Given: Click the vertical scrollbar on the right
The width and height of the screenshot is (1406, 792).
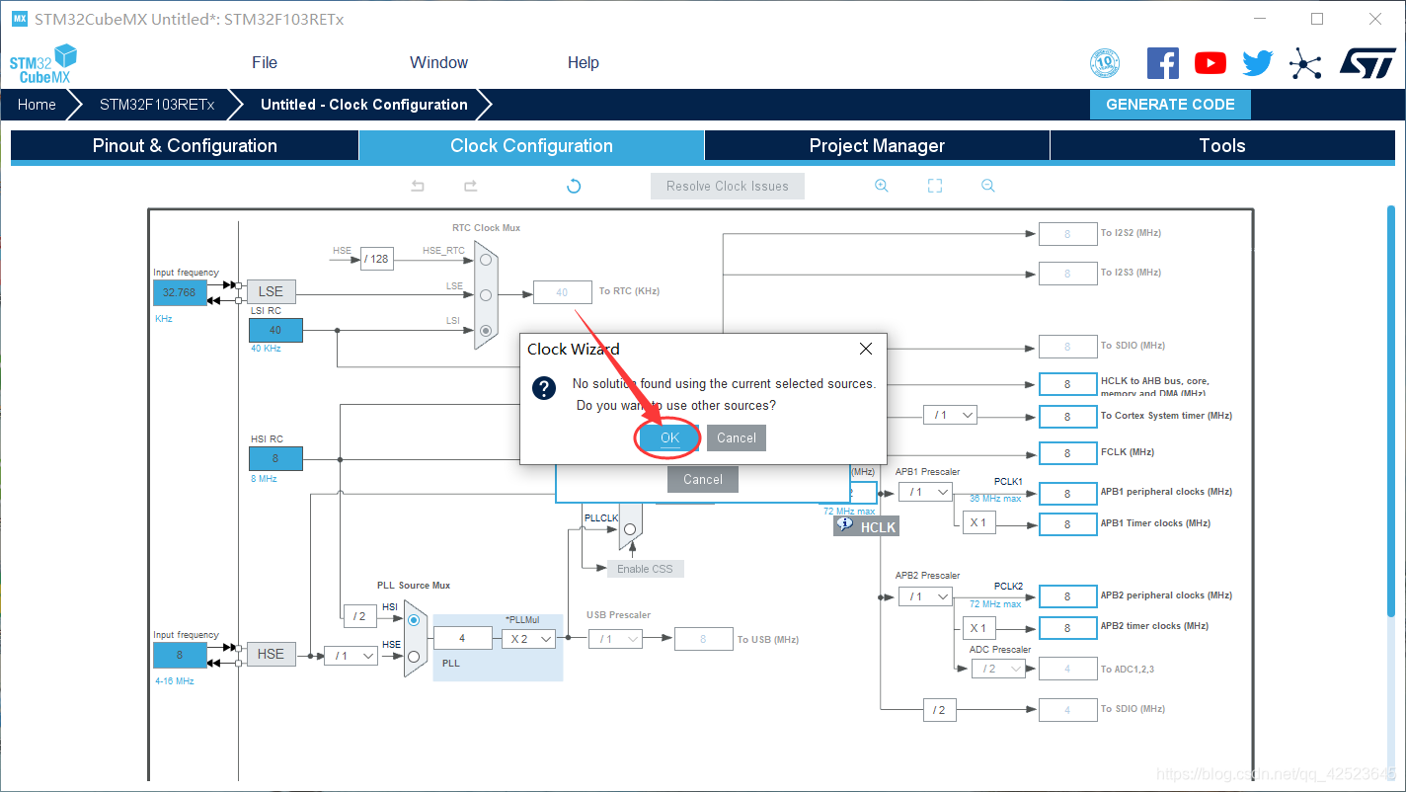Looking at the screenshot, I should coord(1391,410).
